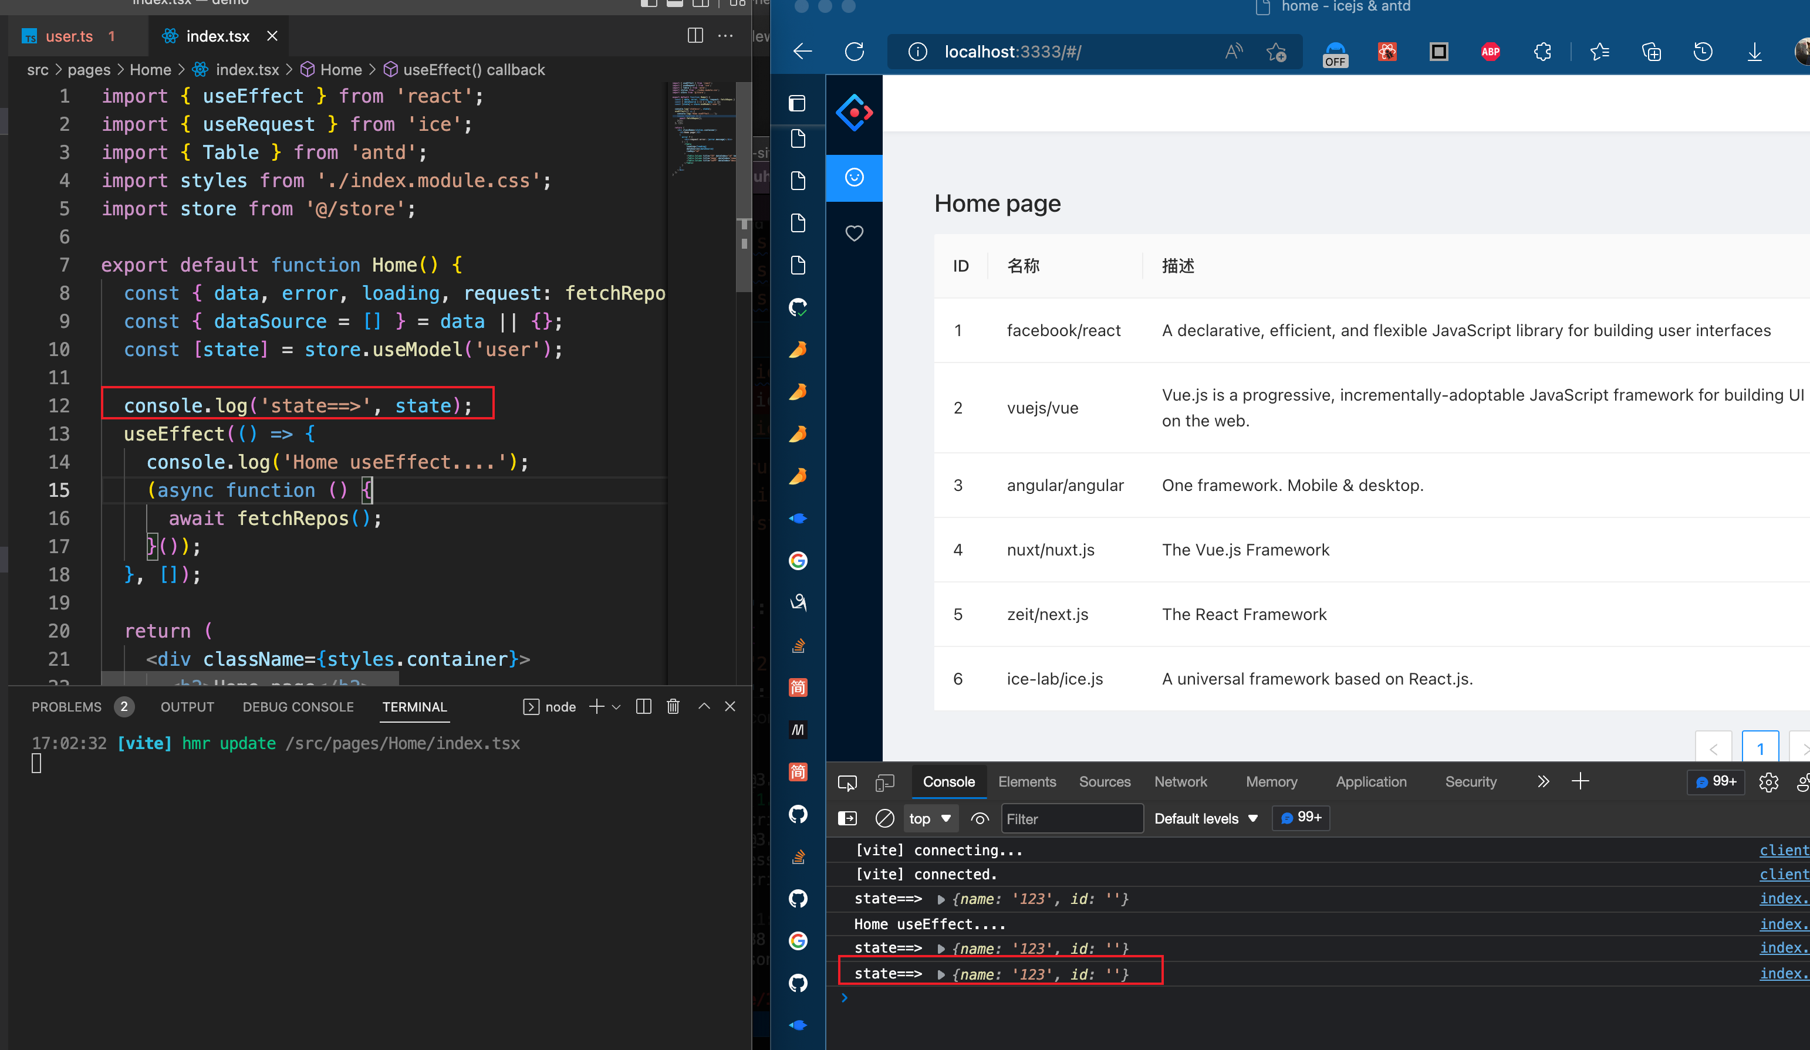Click the browser refresh icon
1810x1050 pixels.
click(854, 52)
